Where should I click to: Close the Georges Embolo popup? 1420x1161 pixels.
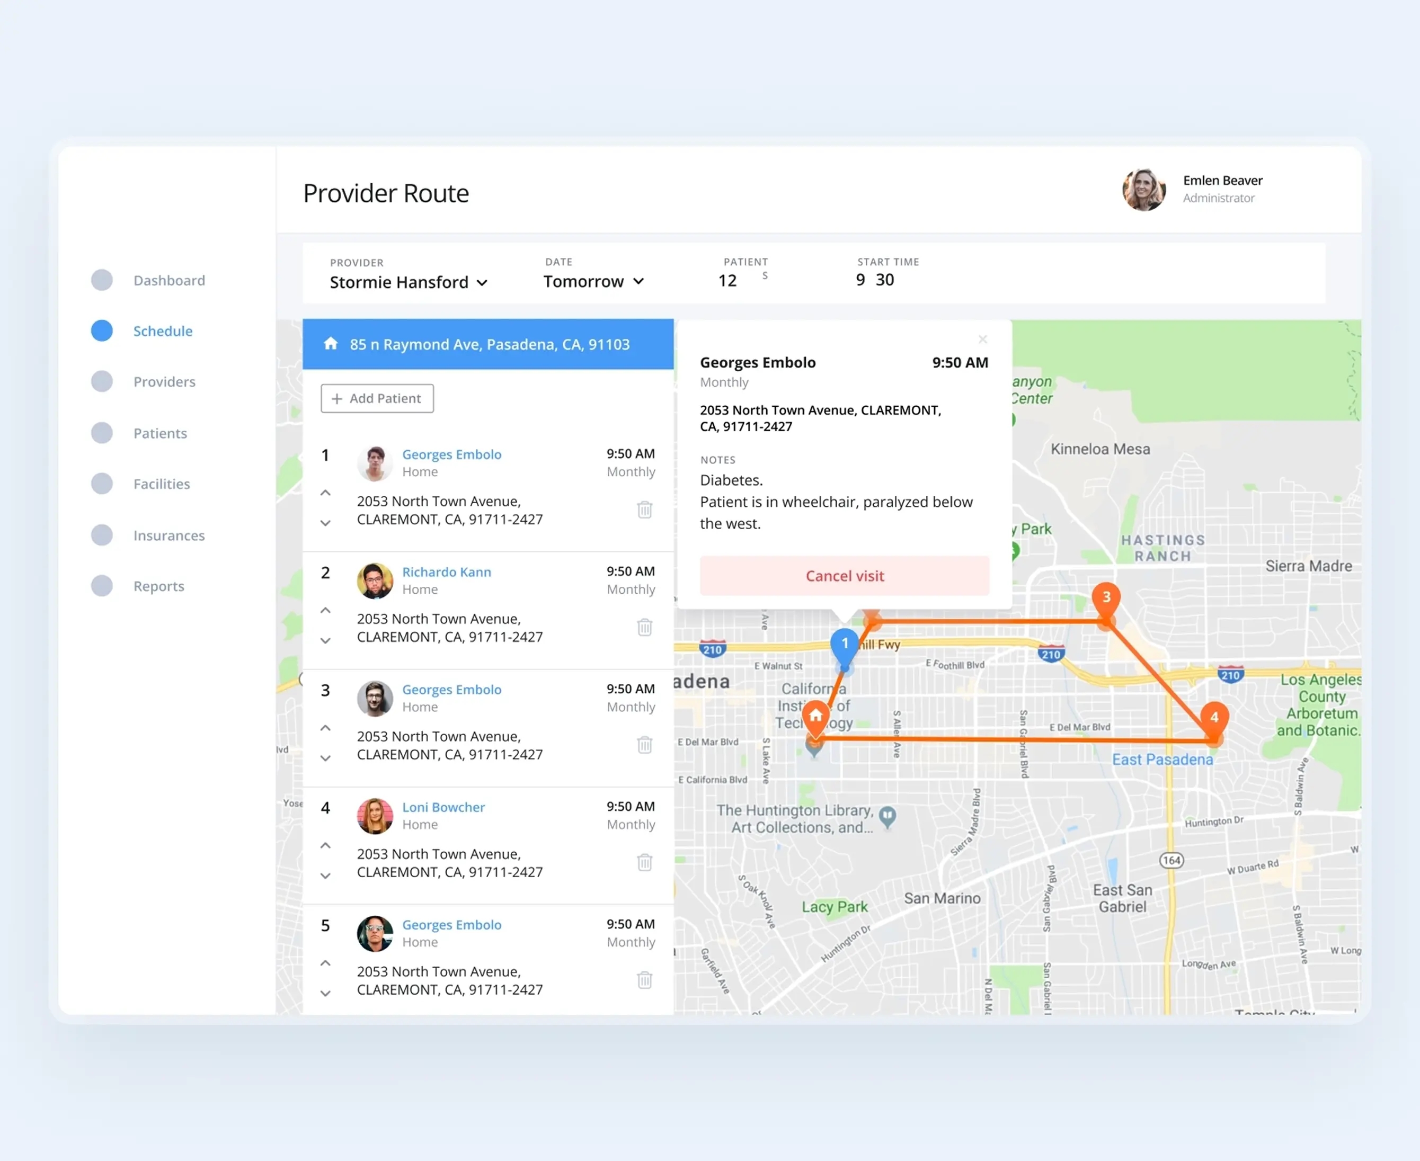click(x=982, y=340)
